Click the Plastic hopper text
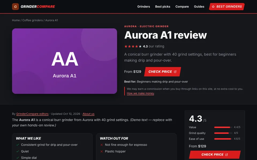 [115, 151]
